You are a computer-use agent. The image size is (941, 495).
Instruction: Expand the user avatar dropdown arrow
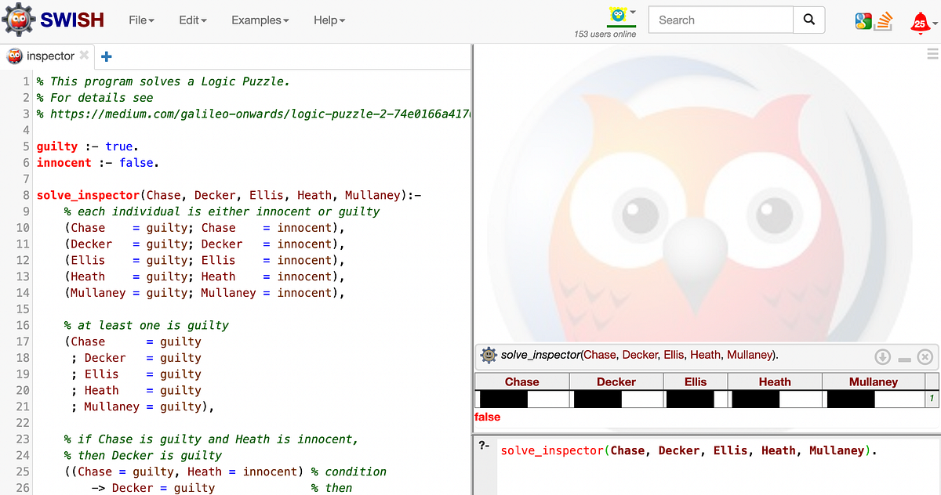(633, 13)
